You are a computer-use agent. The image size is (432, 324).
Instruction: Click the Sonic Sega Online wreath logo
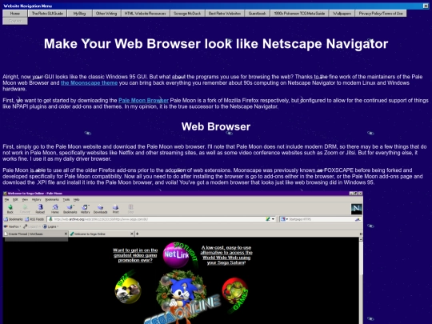(x=182, y=298)
